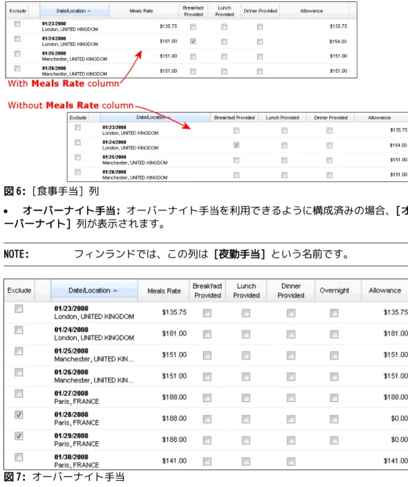Check Breakfast Provided for 01/27/2008 Paris row
Viewport: 408px width, 487px height.
click(207, 398)
